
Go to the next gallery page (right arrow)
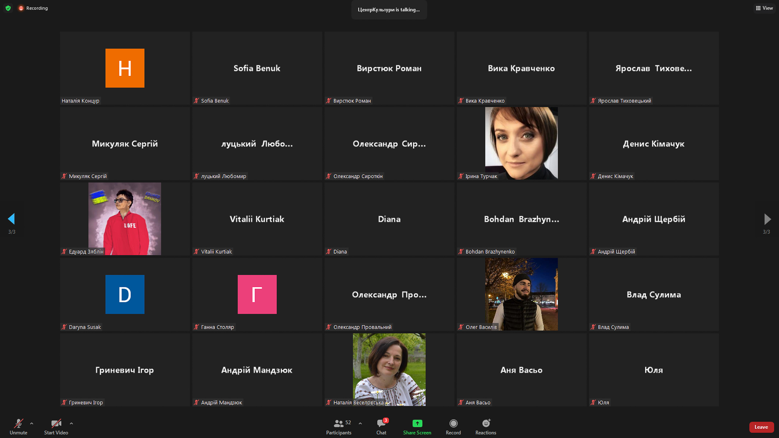767,219
